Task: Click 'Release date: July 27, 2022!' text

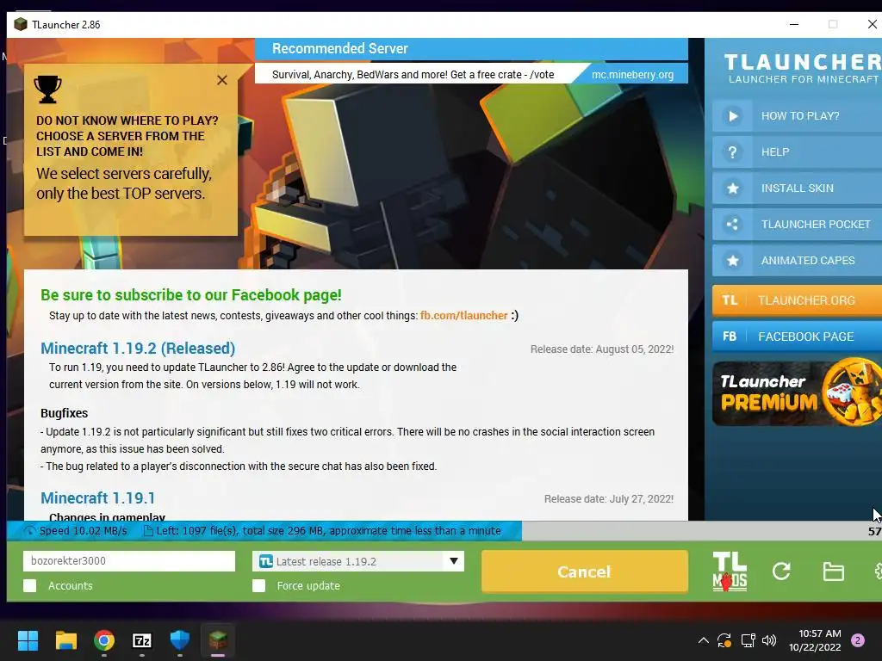Action: 609,499
